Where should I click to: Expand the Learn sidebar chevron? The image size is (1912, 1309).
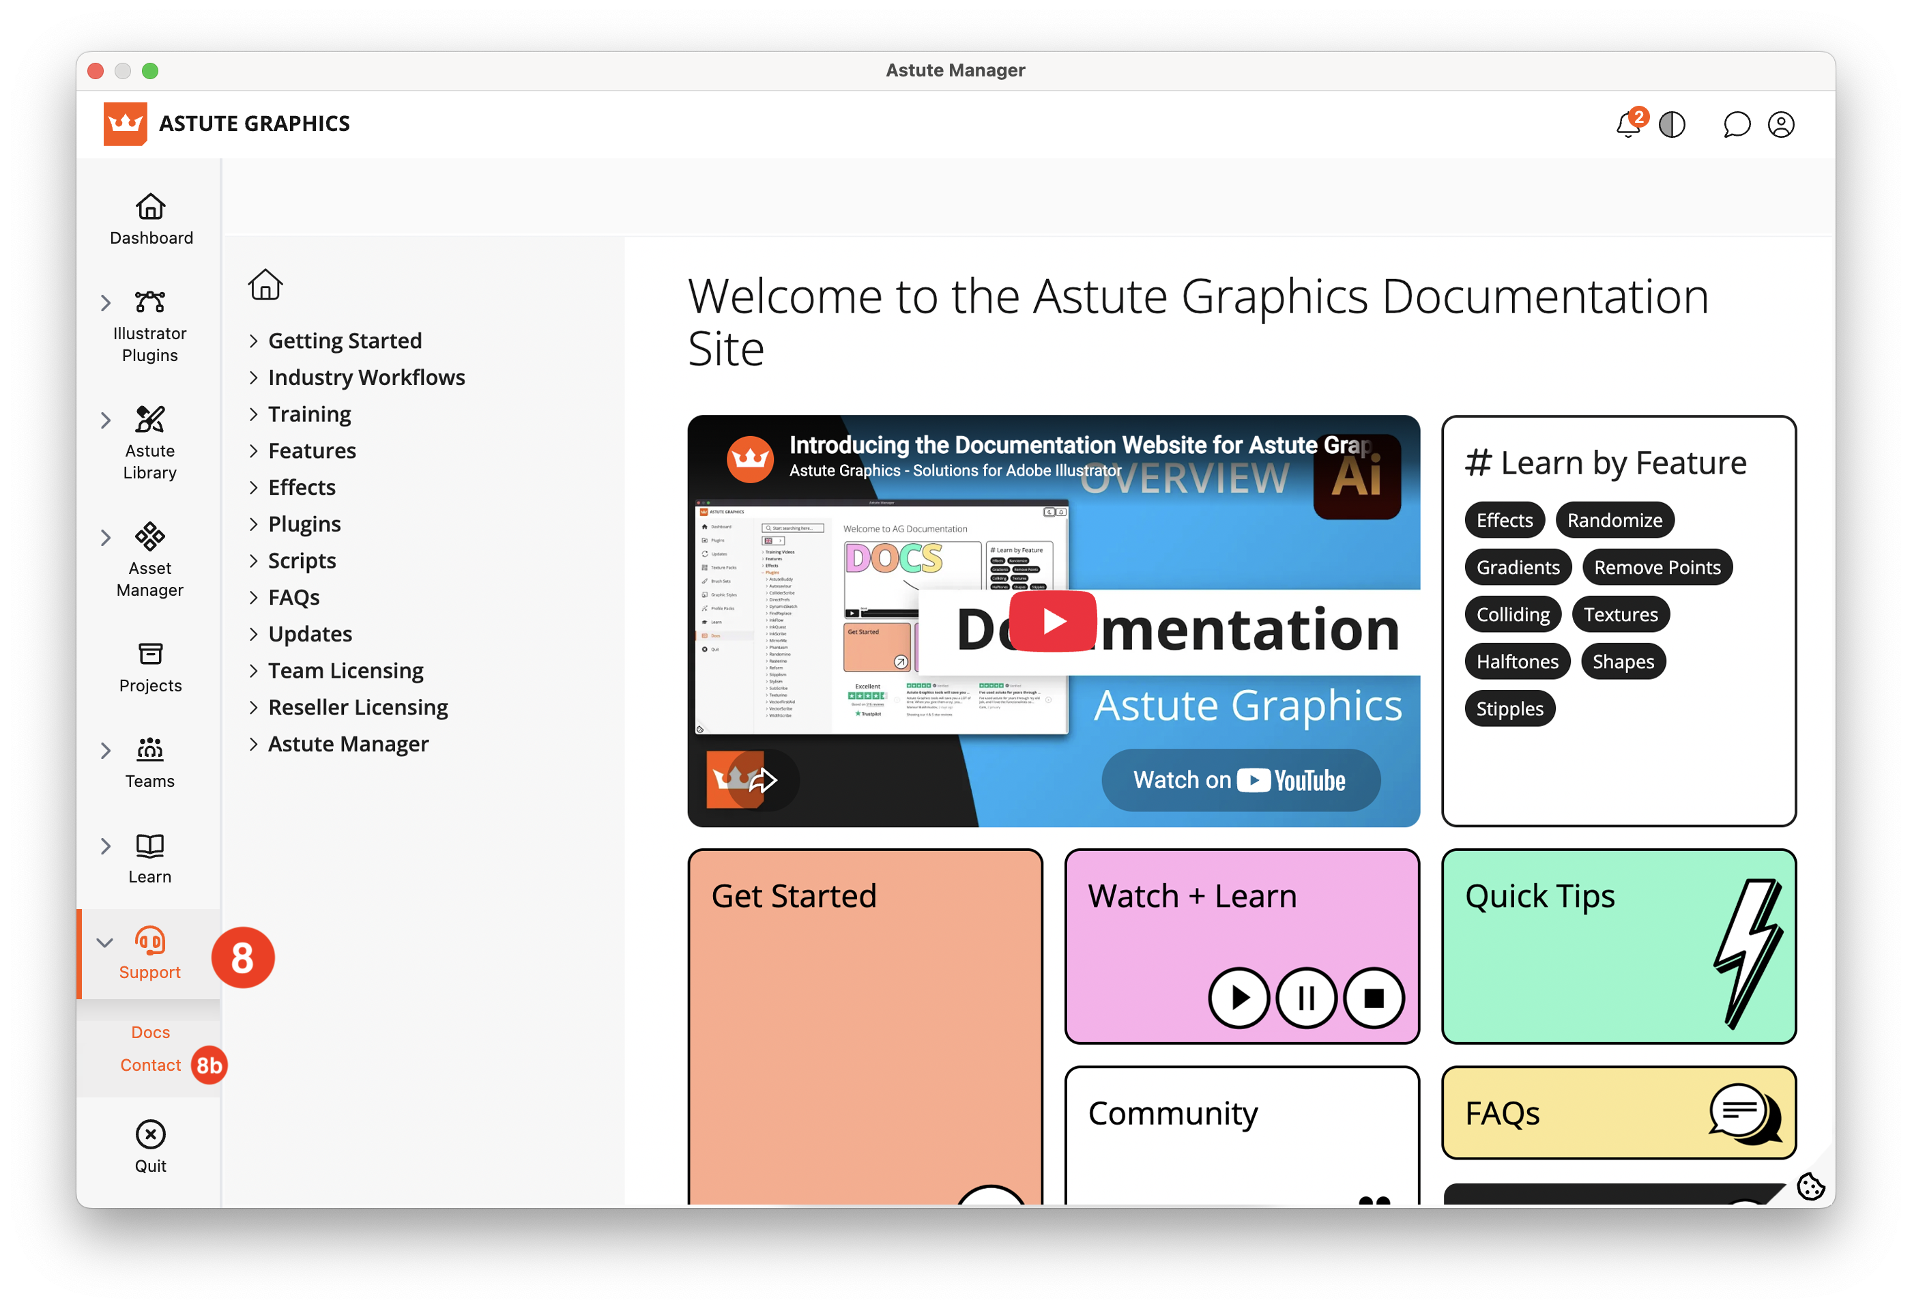click(105, 846)
